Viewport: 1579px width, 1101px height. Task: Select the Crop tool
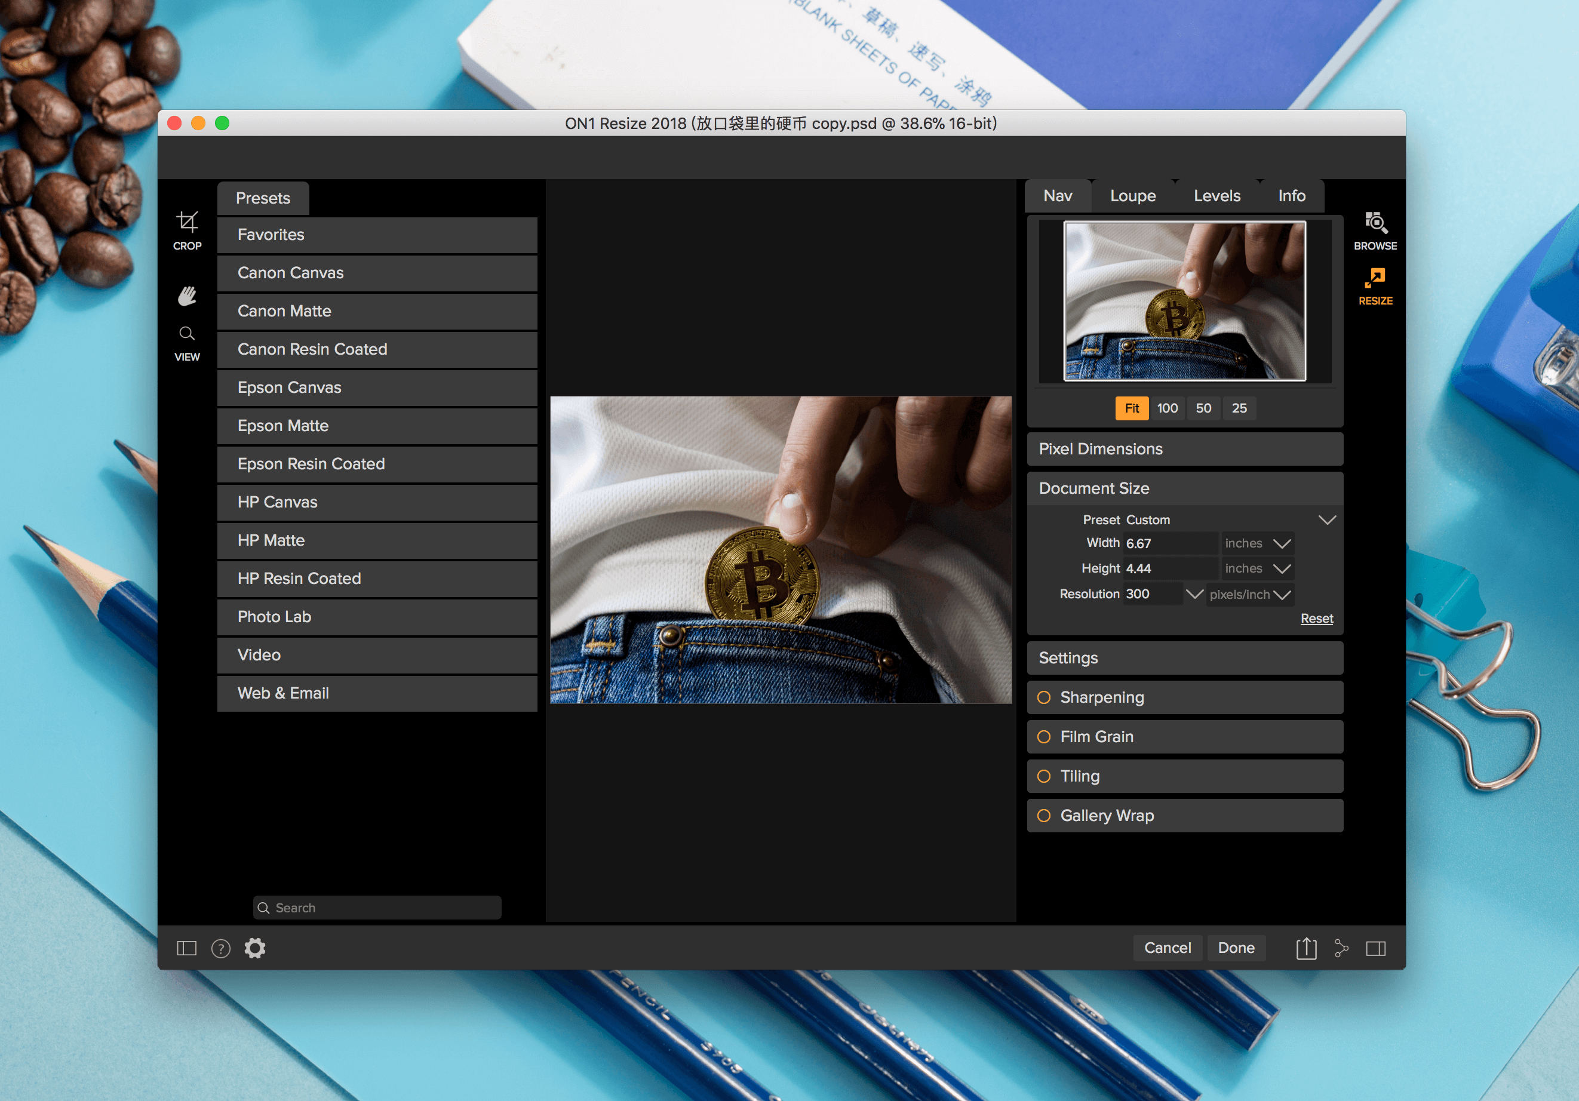[x=187, y=230]
